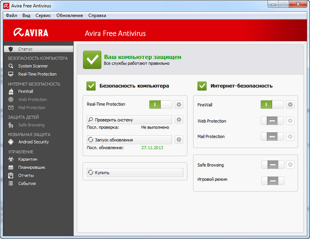
Task: Enable the Игровой режим switch
Action: click(x=272, y=181)
